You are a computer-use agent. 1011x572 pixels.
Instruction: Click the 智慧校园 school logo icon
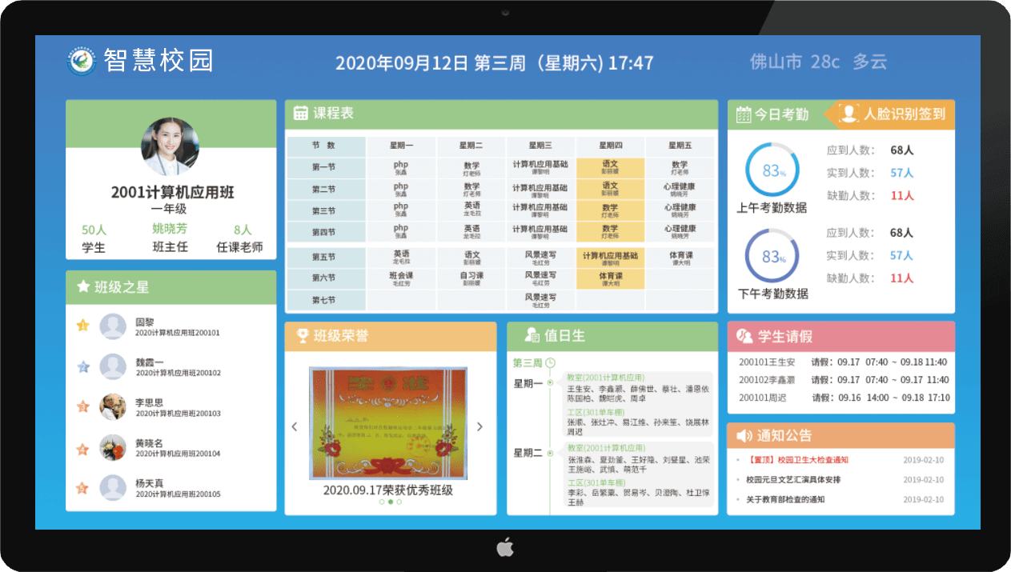click(x=82, y=62)
